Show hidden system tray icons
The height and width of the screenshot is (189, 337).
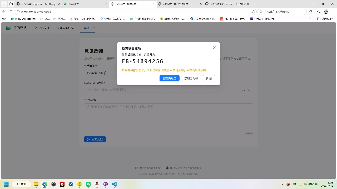click(x=282, y=184)
